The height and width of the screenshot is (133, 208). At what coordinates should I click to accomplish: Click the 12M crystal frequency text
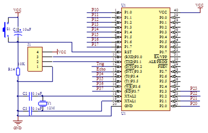[51, 108]
